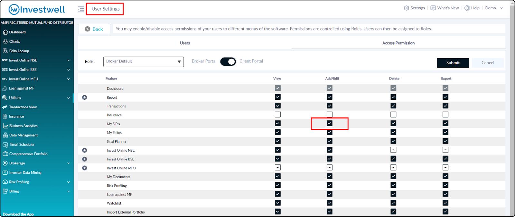Click the Loan against MF icon
The image size is (515, 217).
coord(5,88)
